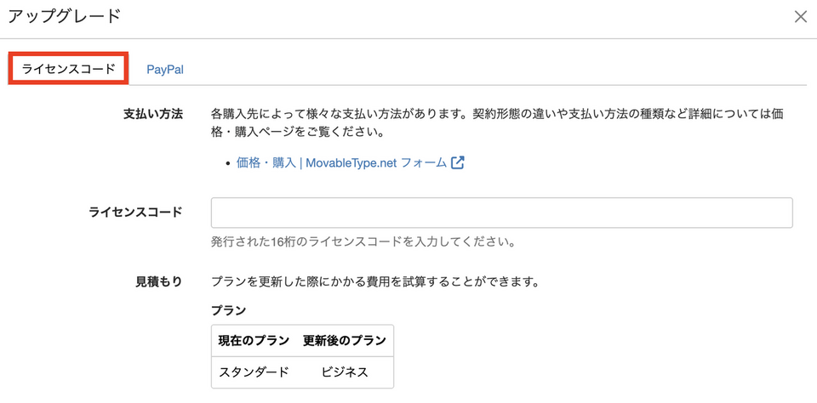
Task: Click the ライセンスコード field label beside input
Action: tap(135, 213)
